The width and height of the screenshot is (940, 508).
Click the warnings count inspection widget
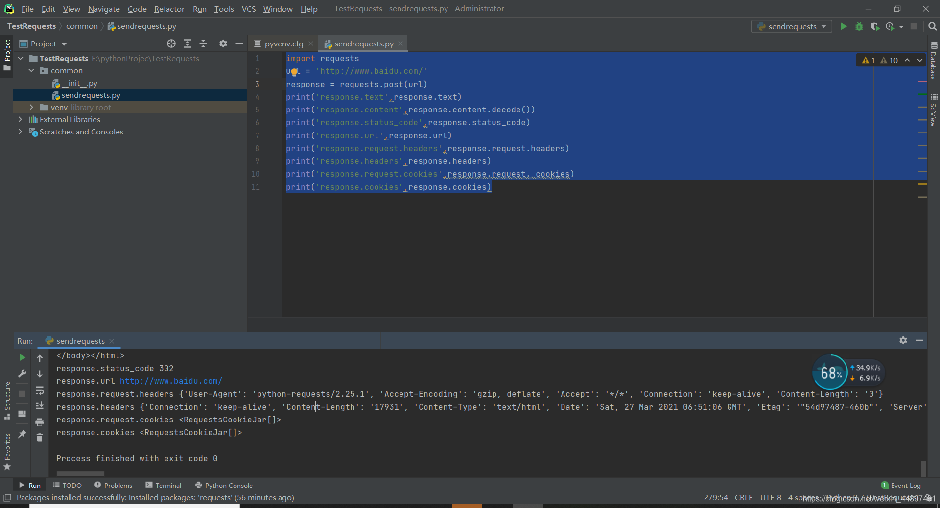click(880, 60)
